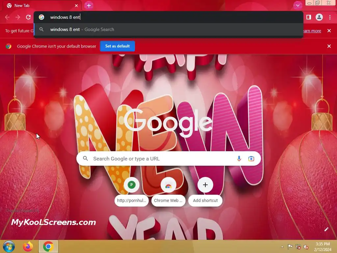Show hidden tray icons arrow
The width and height of the screenshot is (337, 253).
[282, 247]
